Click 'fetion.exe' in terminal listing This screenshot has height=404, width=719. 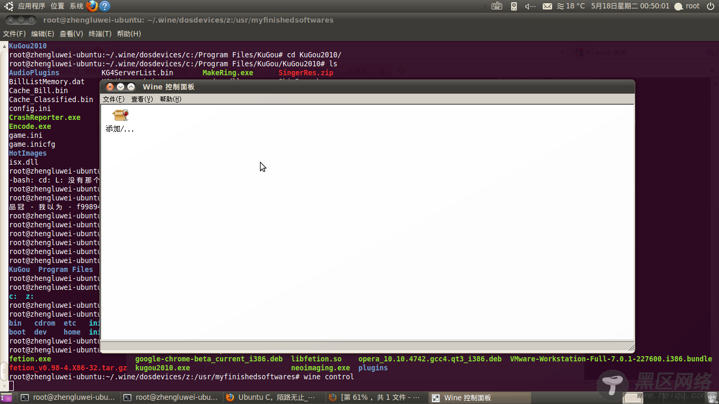[30, 359]
